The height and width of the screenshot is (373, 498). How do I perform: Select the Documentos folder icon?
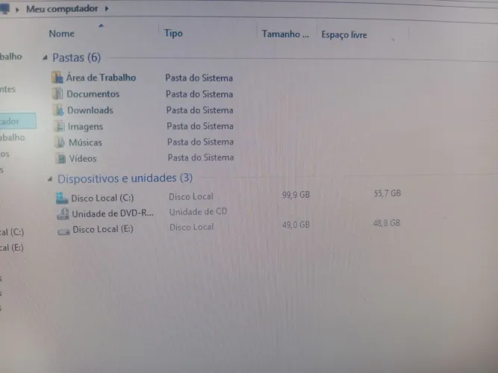pyautogui.click(x=57, y=94)
